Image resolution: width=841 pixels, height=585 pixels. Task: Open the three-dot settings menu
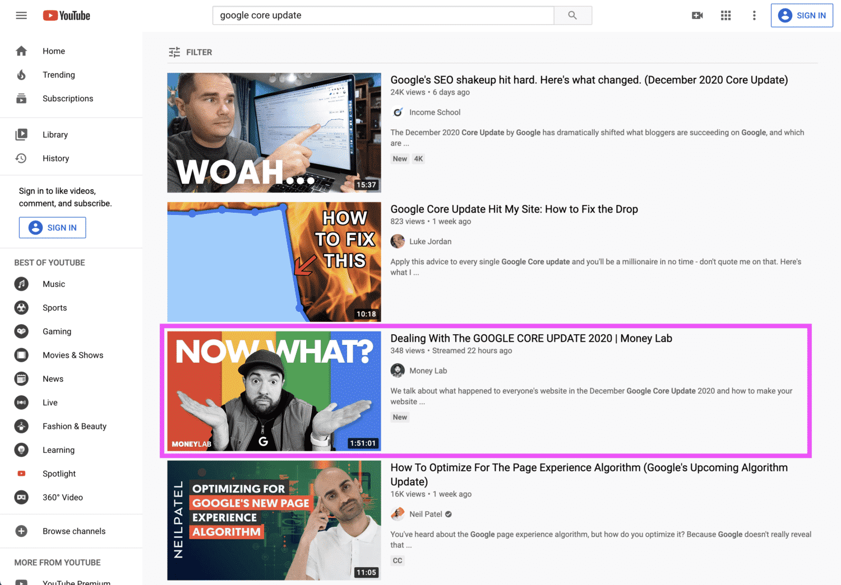754,16
